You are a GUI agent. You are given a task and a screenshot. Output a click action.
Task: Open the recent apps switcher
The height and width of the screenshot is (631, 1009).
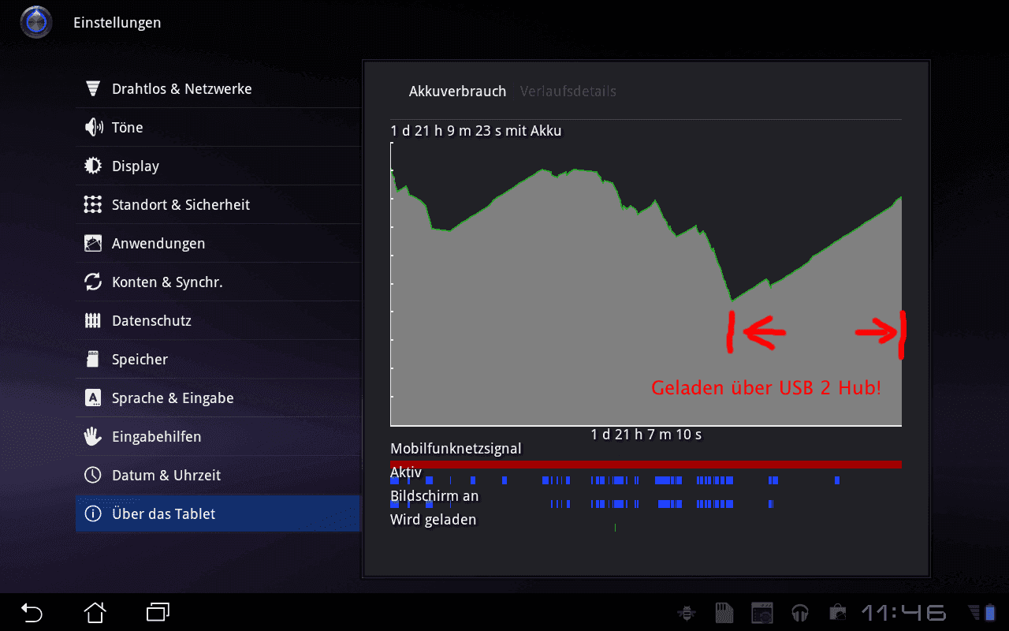pos(158,612)
